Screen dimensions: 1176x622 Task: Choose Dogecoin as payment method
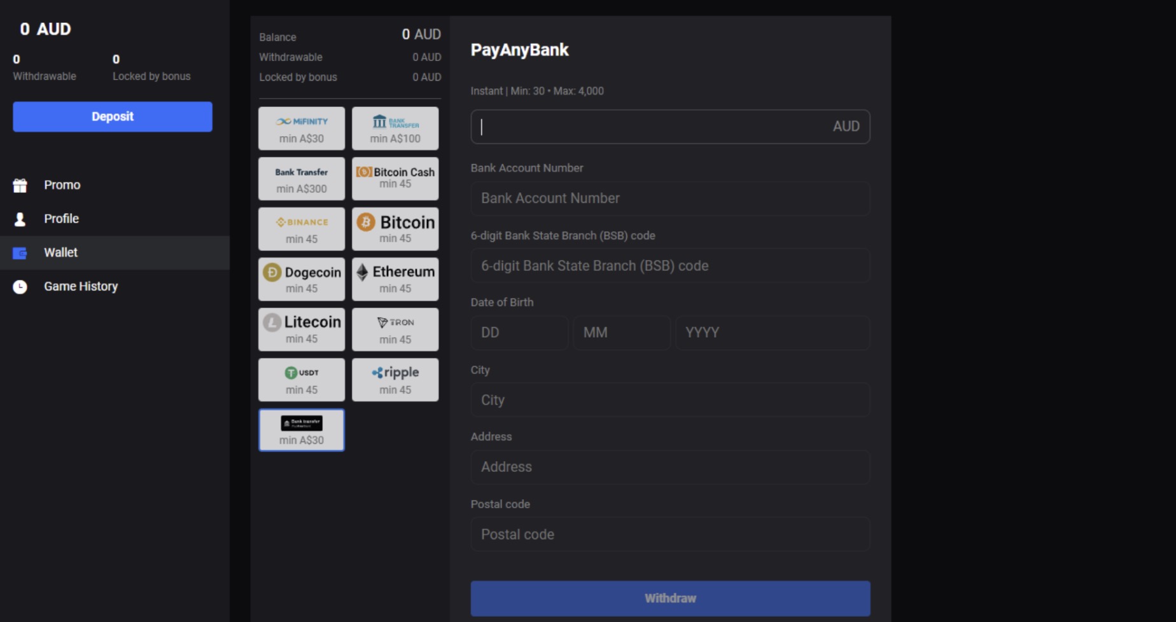[x=301, y=279]
